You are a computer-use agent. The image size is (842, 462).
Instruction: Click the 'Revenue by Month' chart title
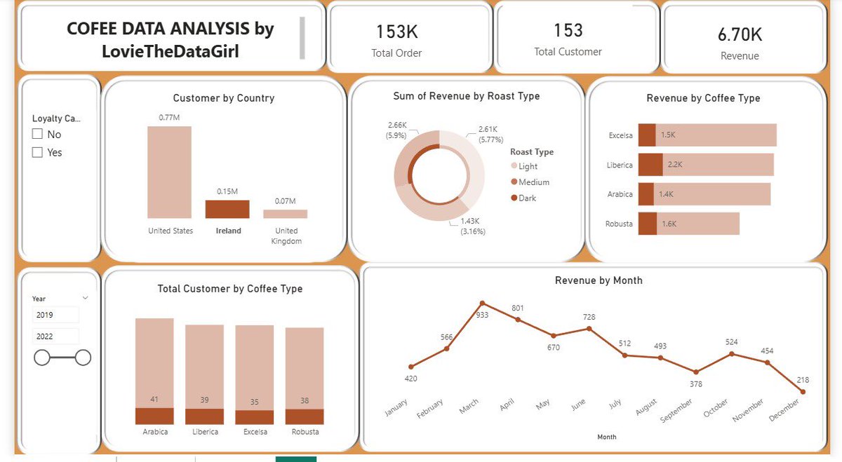click(x=599, y=280)
